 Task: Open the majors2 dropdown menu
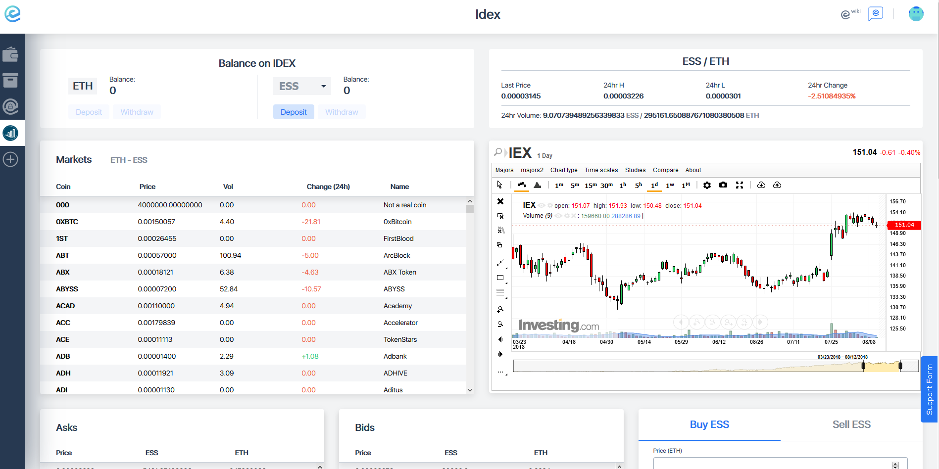(x=532, y=170)
